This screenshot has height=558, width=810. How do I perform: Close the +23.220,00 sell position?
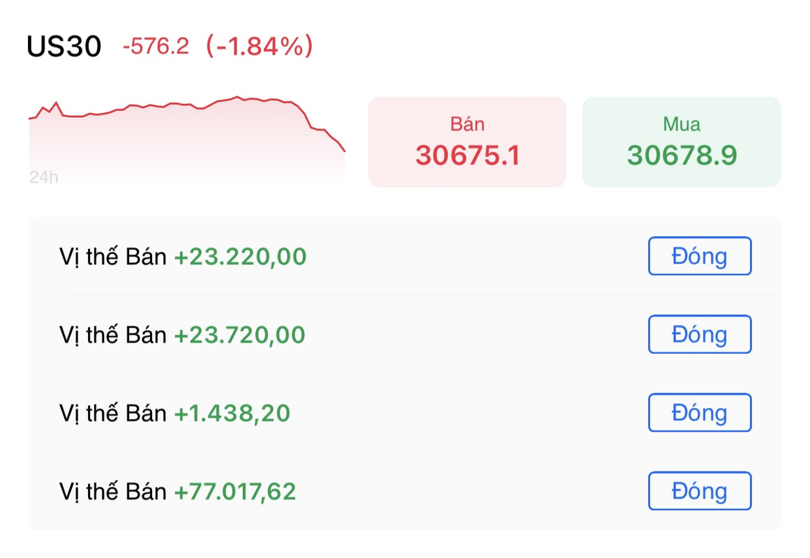700,256
